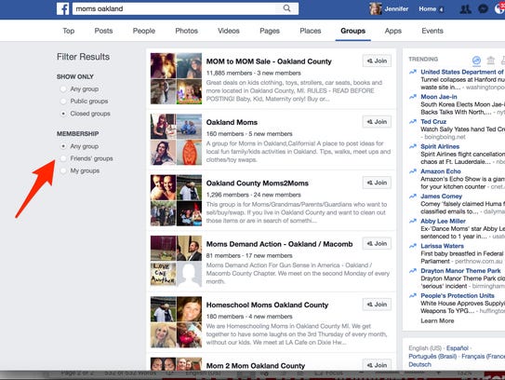Click the search magnifier button
The width and height of the screenshot is (505, 380).
pyautogui.click(x=286, y=8)
